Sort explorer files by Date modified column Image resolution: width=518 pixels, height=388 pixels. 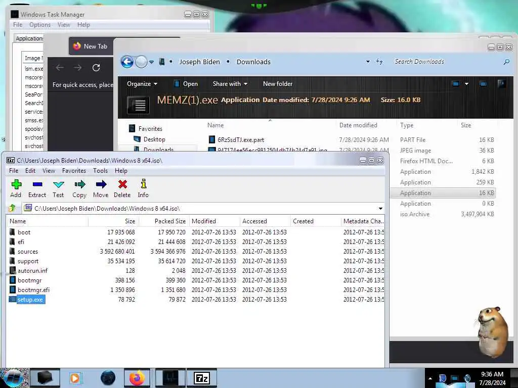pos(358,125)
